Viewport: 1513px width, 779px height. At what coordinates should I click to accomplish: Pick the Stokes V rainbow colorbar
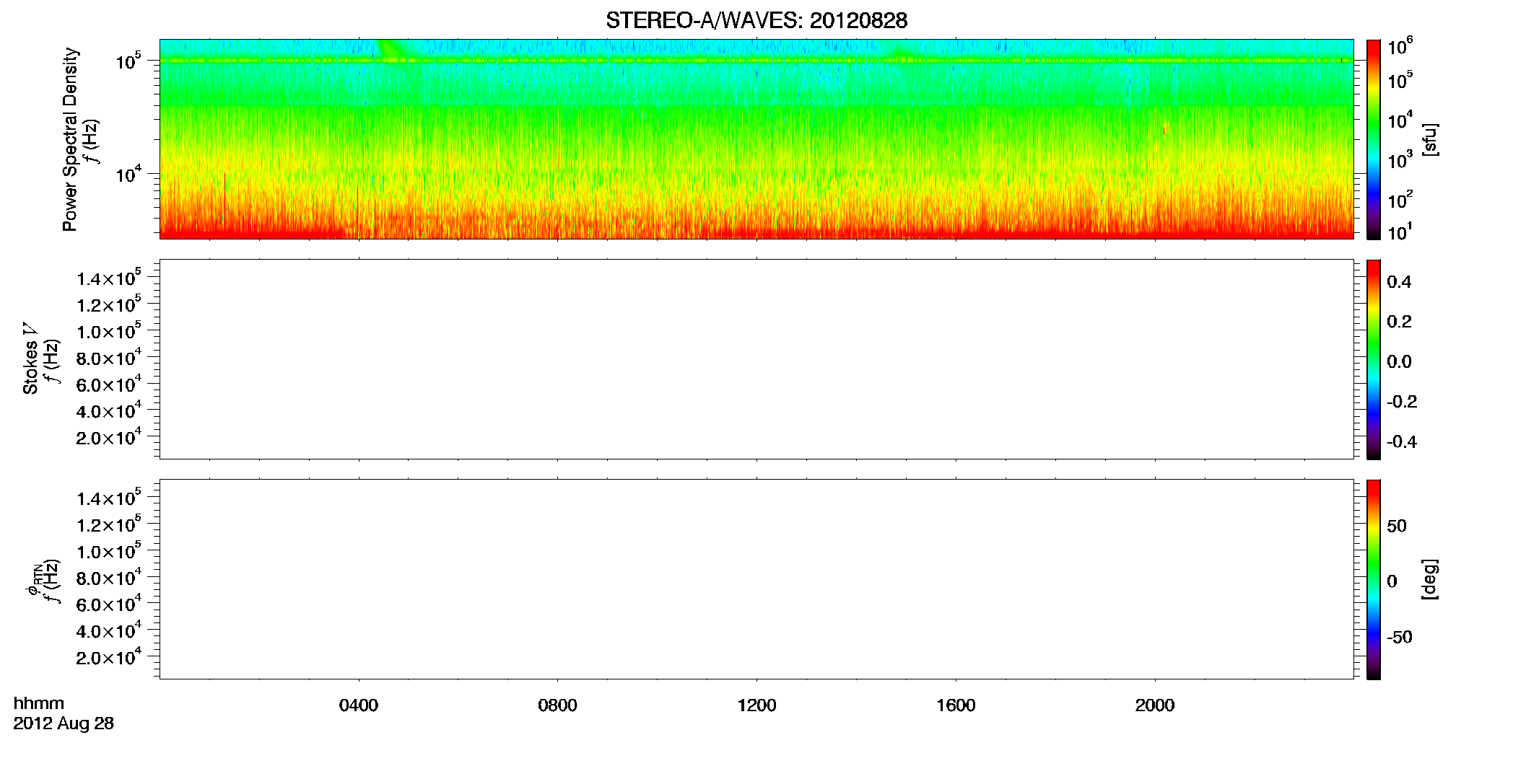click(1374, 359)
